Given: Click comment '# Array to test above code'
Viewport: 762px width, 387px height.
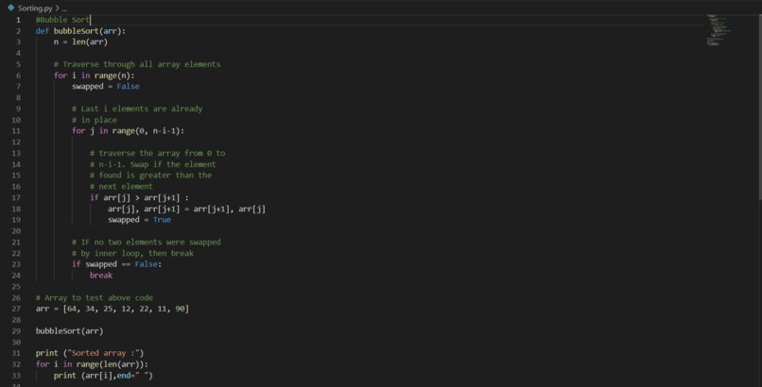Looking at the screenshot, I should (x=95, y=297).
